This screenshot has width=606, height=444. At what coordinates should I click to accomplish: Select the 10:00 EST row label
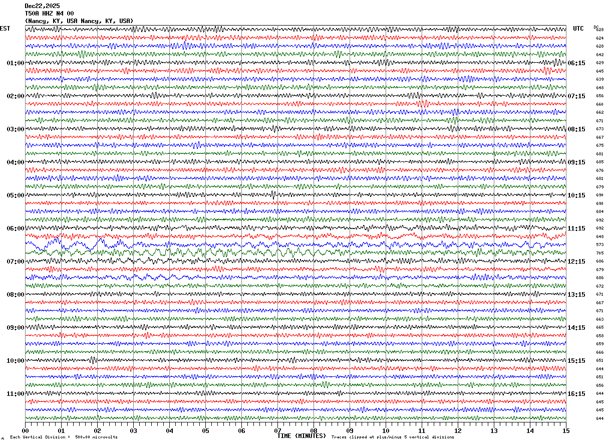16,361
